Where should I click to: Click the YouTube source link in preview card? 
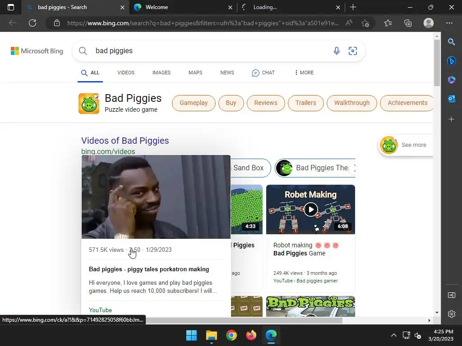click(100, 310)
